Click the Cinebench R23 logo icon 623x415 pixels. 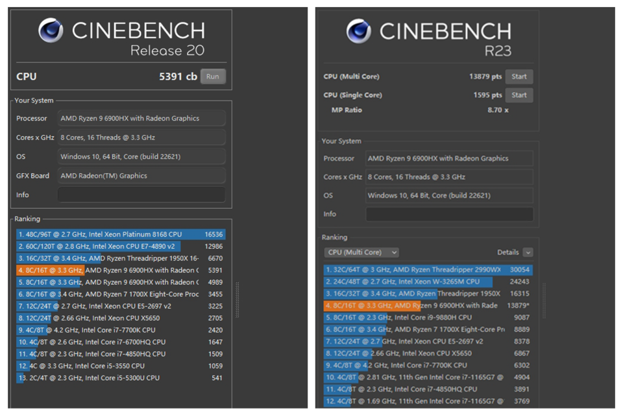tap(359, 31)
